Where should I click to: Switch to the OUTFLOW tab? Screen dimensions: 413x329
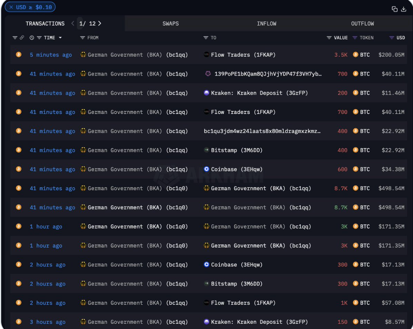362,24
